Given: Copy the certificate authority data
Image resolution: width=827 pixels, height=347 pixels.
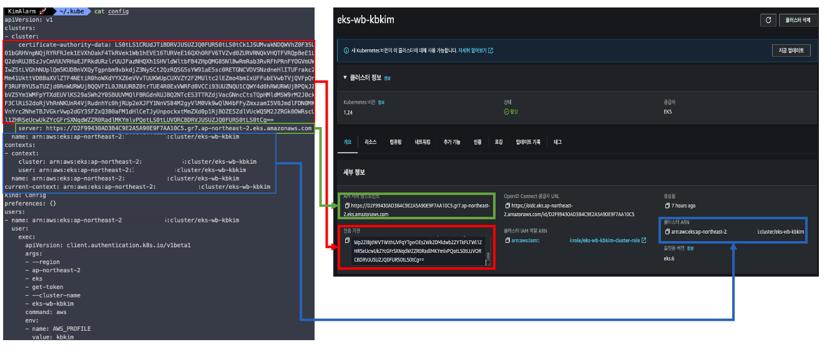Looking at the screenshot, I should (x=347, y=240).
